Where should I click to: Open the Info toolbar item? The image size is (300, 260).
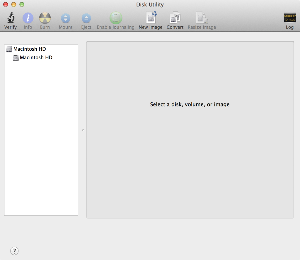[28, 18]
